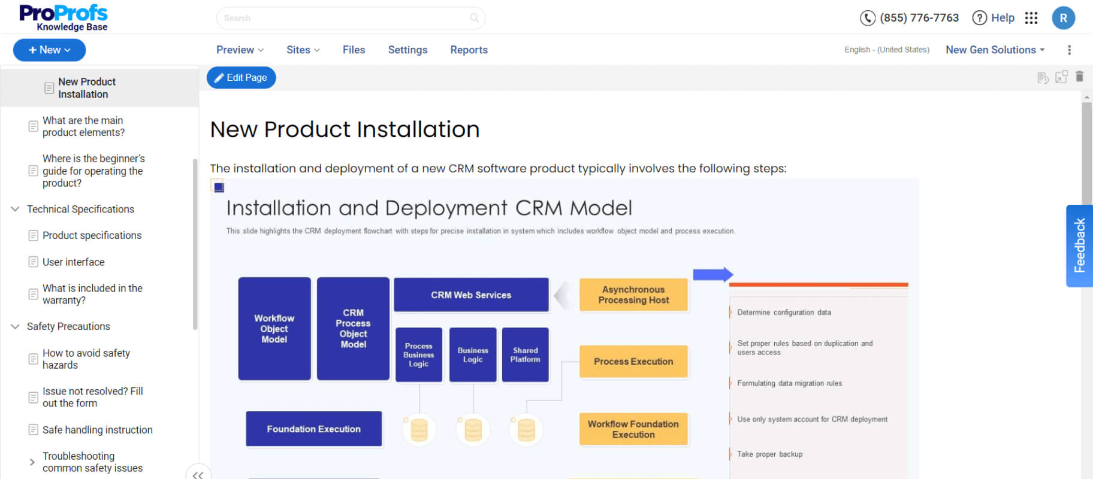Click the page icon beside Safe handling instruction
The image size is (1093, 479).
click(x=34, y=429)
